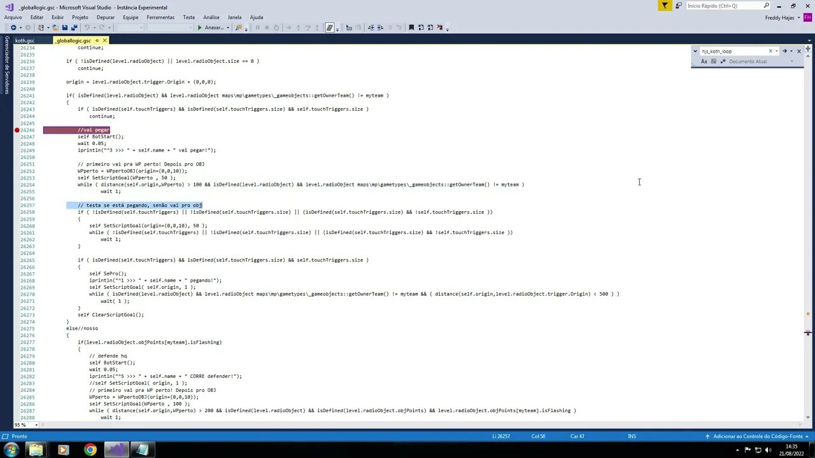Open the tab list dropdown arrow

[x=809, y=40]
